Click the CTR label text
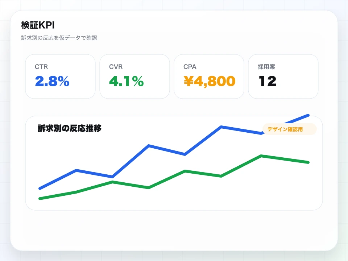This screenshot has height=261, width=348. [x=41, y=67]
